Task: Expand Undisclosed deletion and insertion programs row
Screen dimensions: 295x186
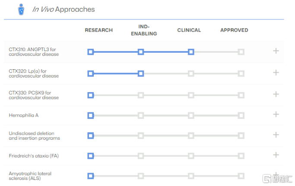Action: [276, 135]
